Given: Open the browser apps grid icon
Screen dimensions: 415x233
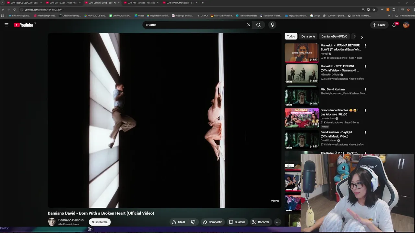Looking at the screenshot, I should click(3, 16).
